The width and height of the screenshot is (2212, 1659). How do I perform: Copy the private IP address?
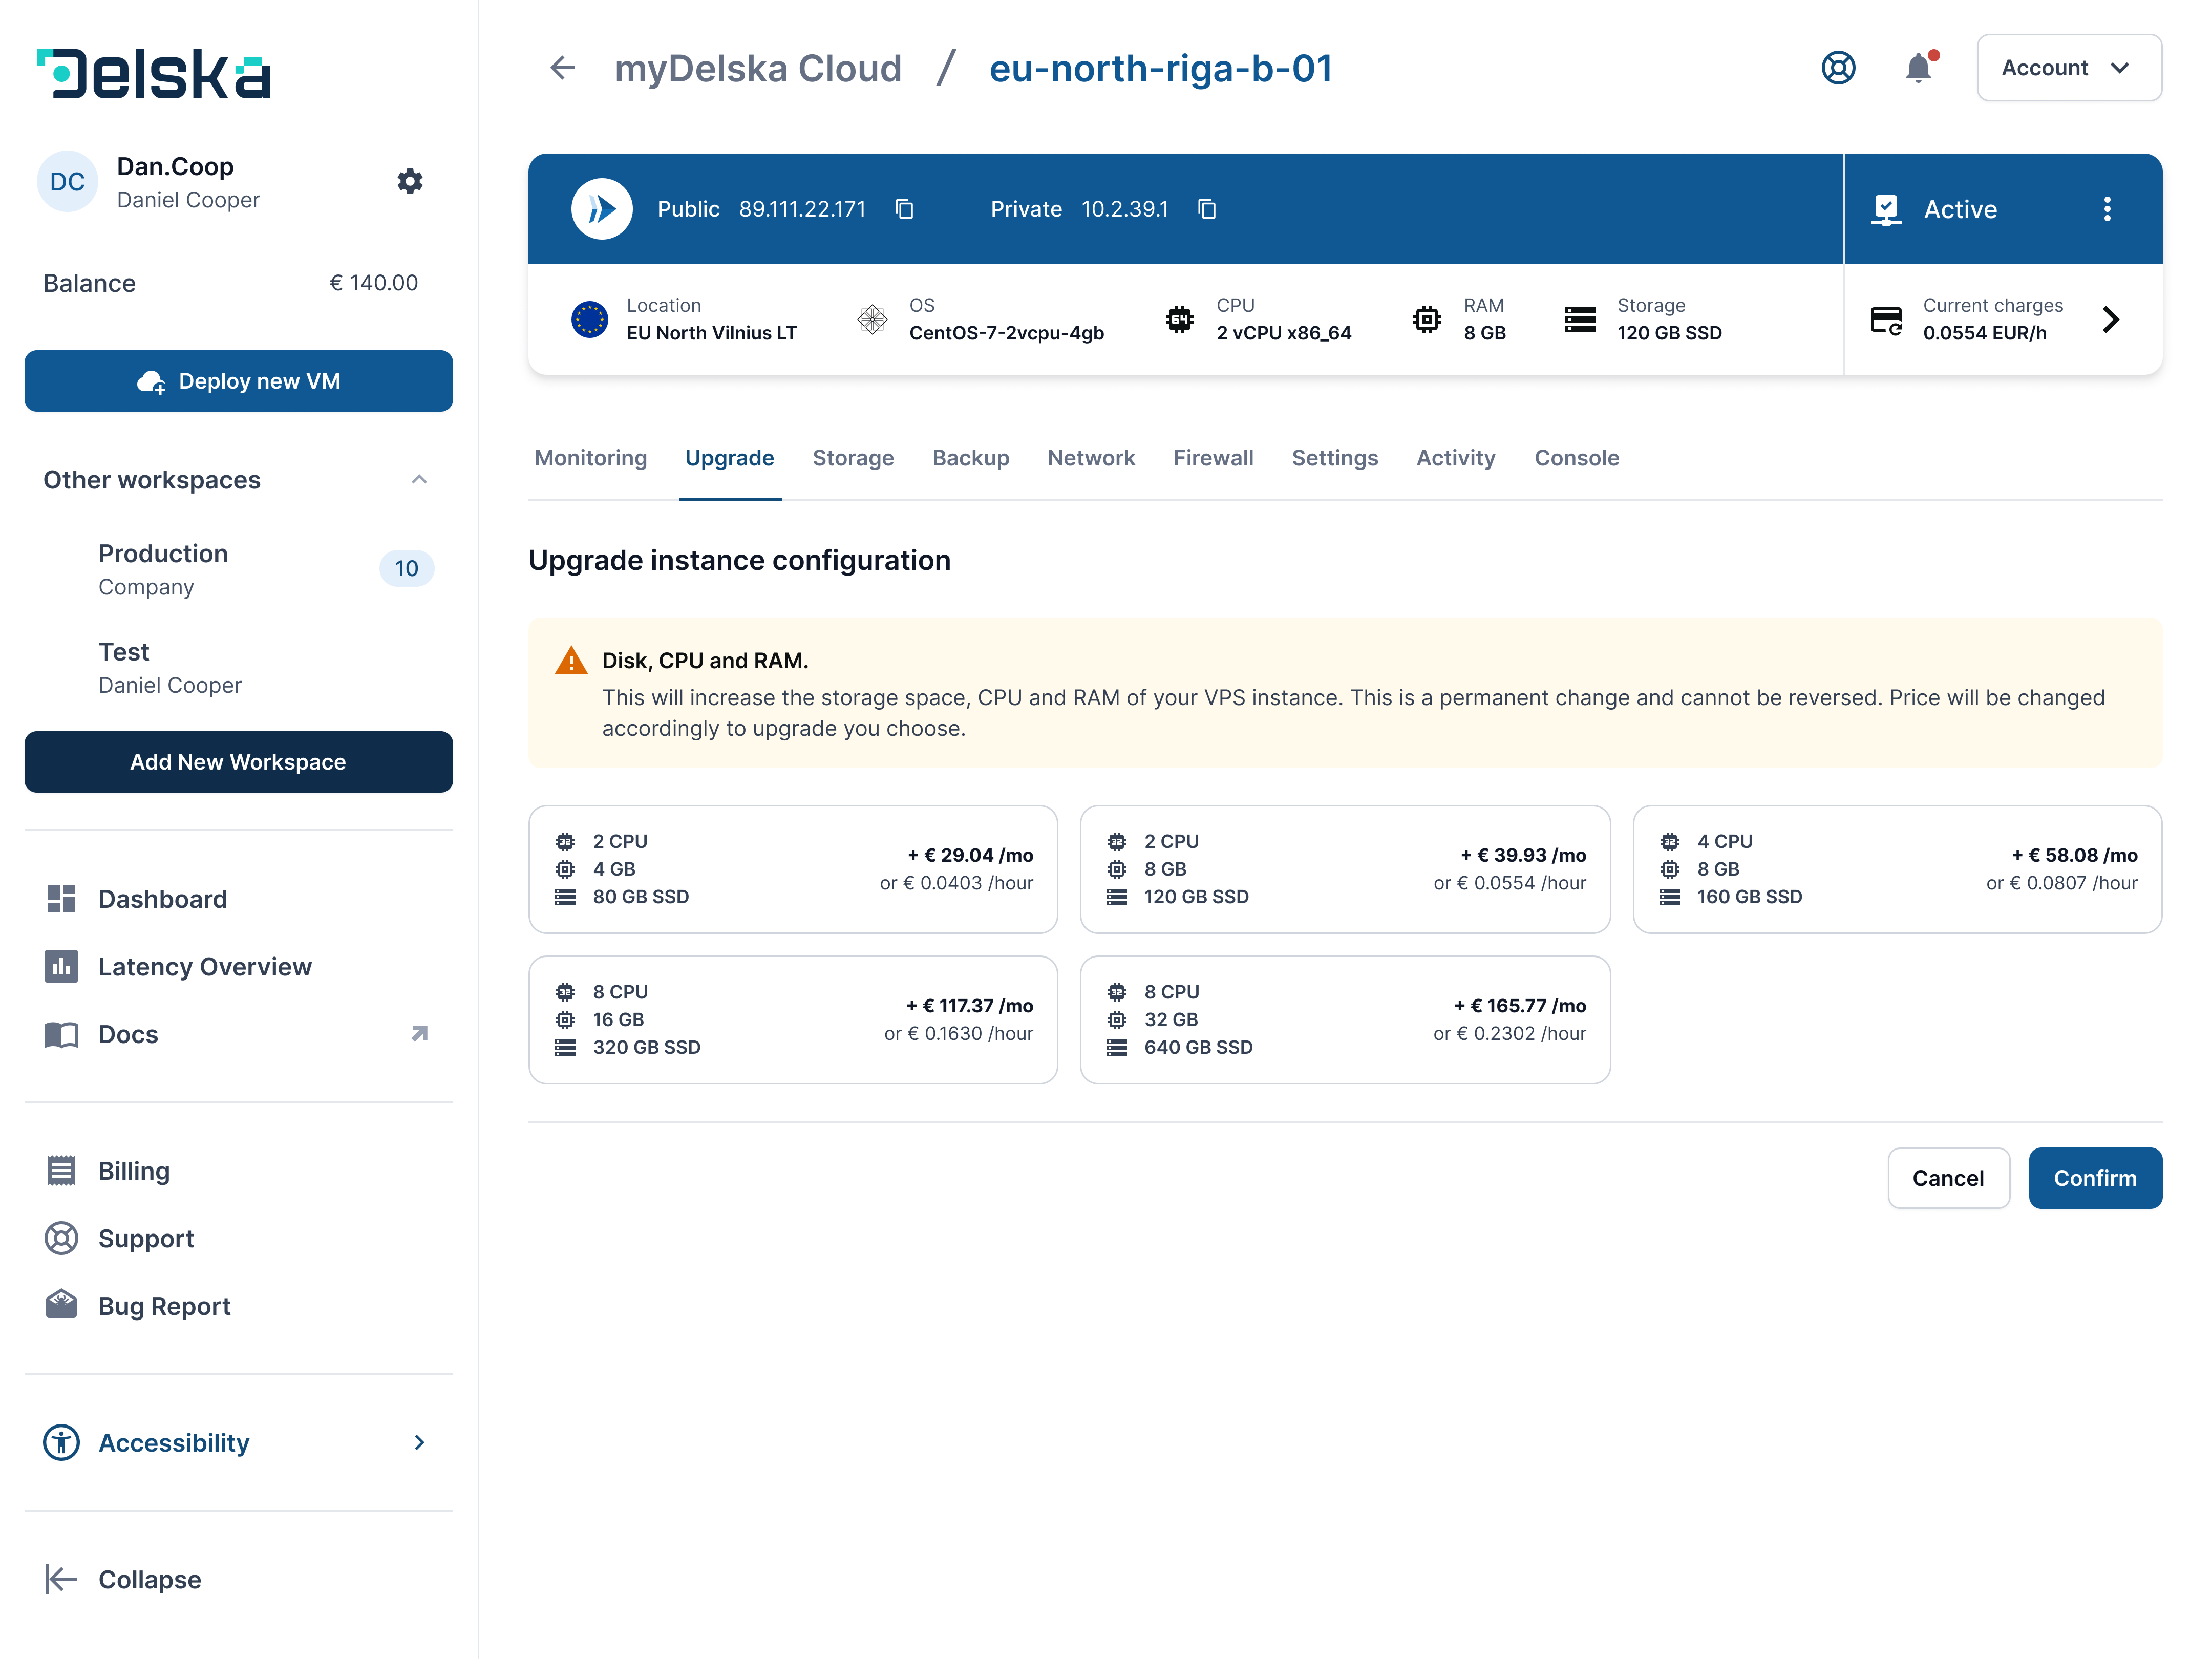coord(1207,209)
